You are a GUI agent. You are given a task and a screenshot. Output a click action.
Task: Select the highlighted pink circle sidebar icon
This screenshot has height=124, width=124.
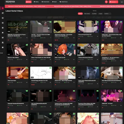point(3,8)
